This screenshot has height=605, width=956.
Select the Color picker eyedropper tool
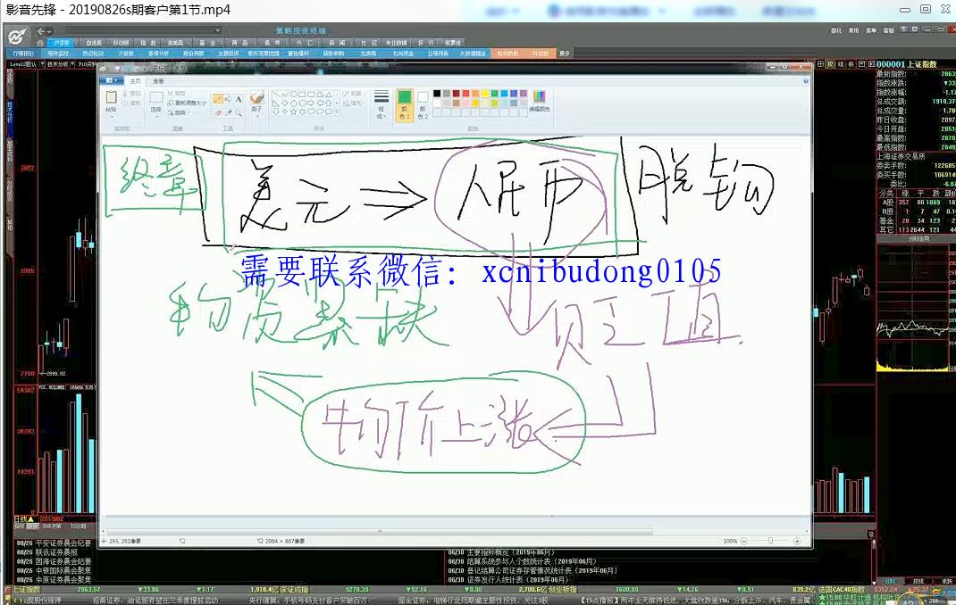click(x=228, y=112)
